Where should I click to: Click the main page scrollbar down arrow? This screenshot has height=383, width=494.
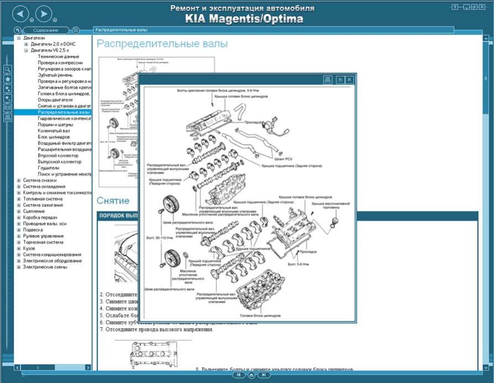(x=486, y=368)
